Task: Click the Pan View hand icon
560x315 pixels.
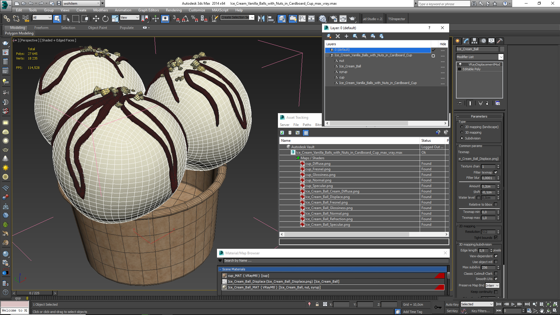Action: 542,311
